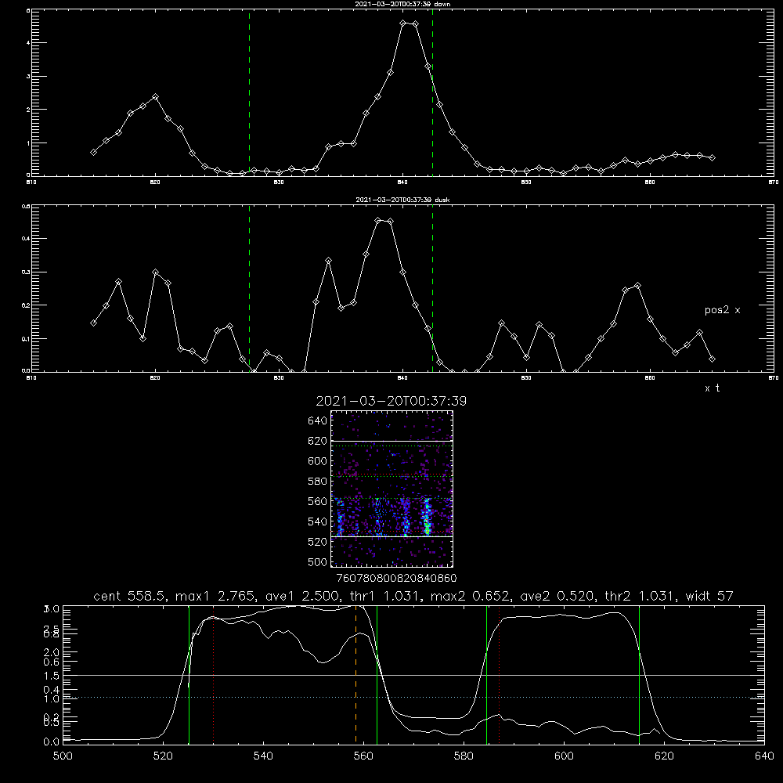The width and height of the screenshot is (783, 783).
Task: Click the dusk plot title '2021-03-20T00:37:39 dusk'
Action: [x=403, y=200]
